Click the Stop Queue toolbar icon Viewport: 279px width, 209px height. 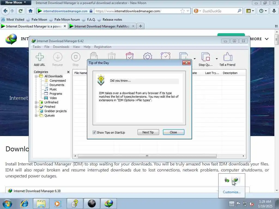point(205,57)
